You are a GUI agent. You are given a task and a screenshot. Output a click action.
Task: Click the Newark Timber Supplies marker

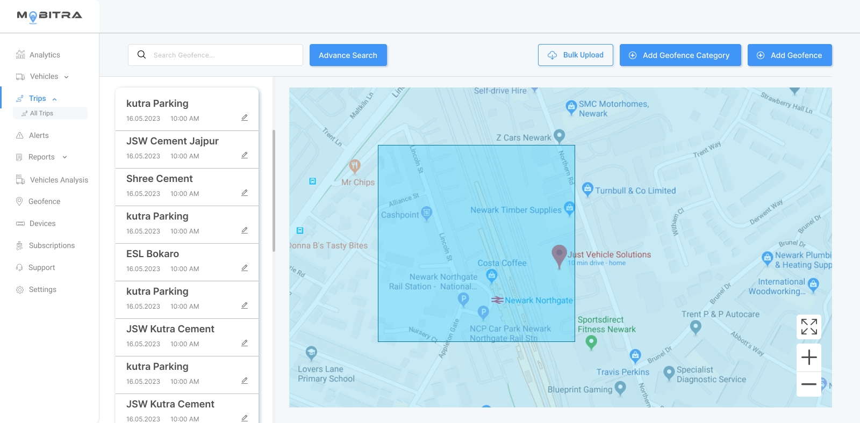tap(570, 208)
